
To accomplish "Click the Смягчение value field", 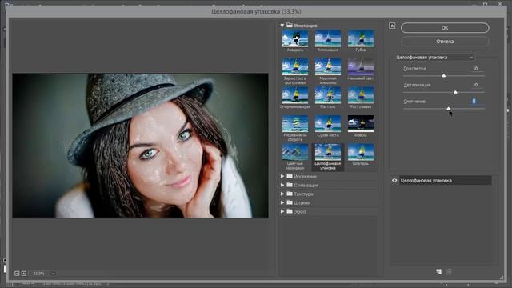I will pos(475,102).
